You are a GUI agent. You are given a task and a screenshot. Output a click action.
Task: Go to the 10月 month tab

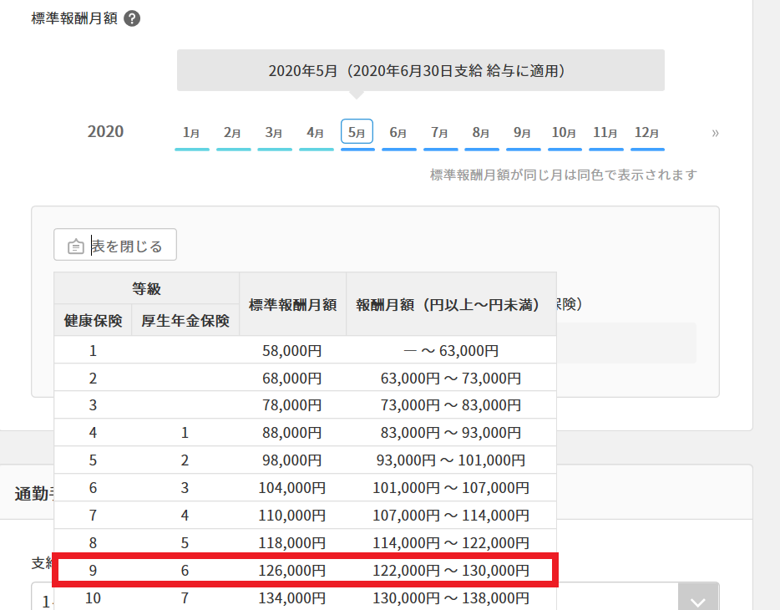[x=564, y=132]
